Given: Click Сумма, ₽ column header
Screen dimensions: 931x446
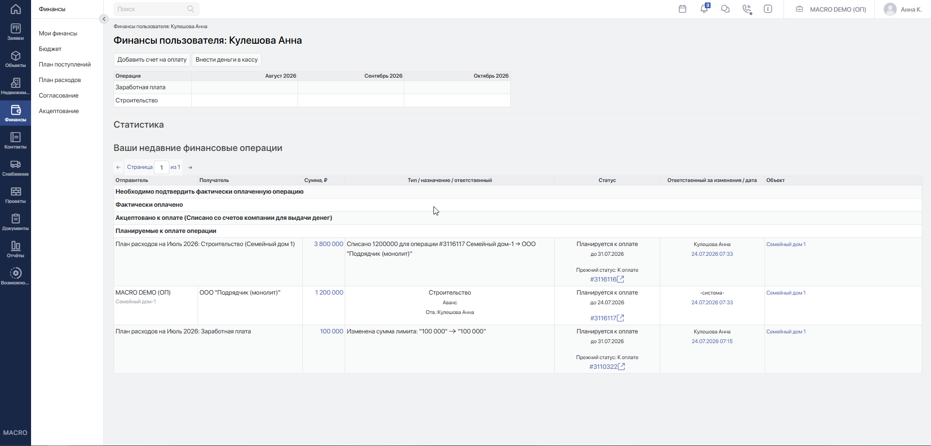Looking at the screenshot, I should 316,181.
